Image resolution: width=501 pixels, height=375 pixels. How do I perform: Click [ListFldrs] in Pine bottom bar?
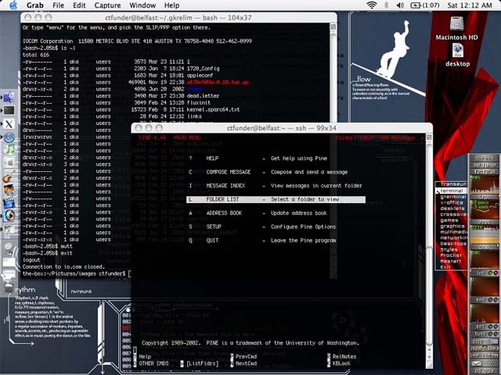point(203,363)
